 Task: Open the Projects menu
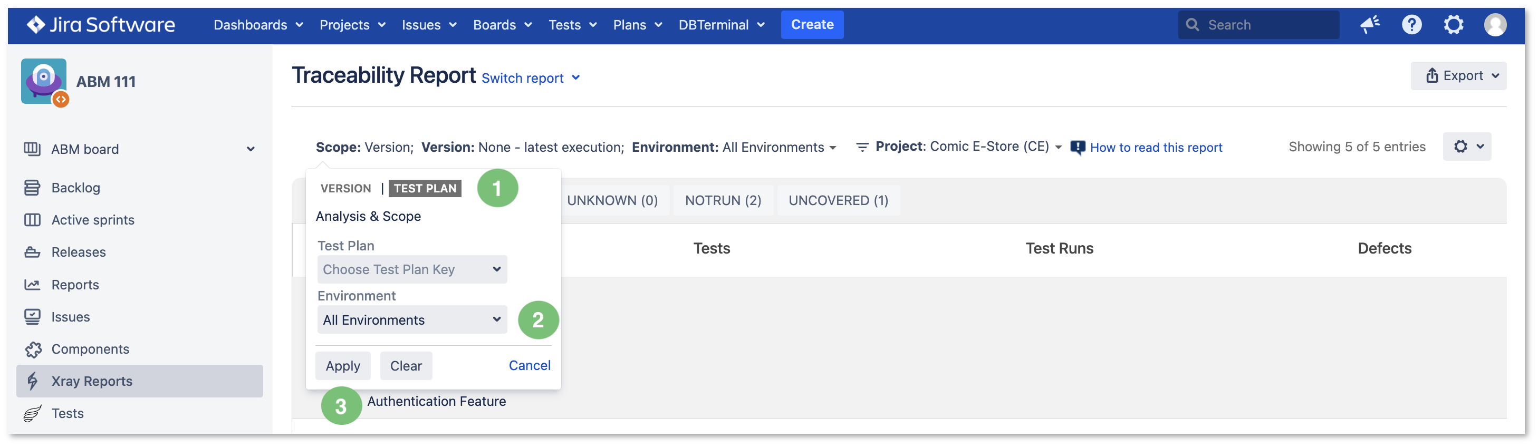coord(352,24)
